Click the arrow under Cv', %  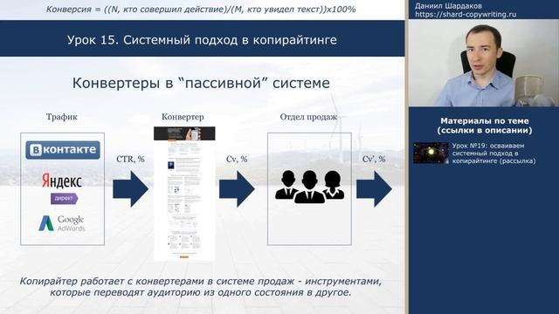coord(375,188)
